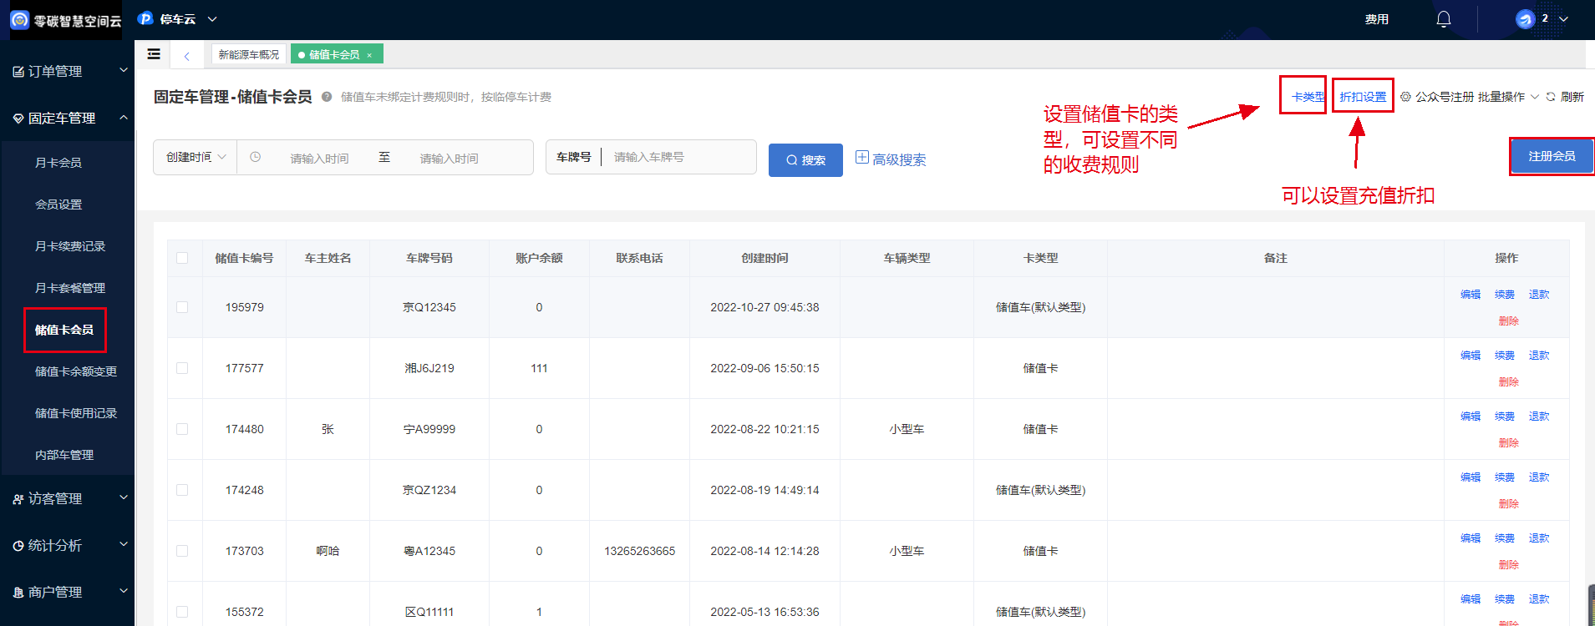The image size is (1595, 626).
Task: Open the 卡类型 link
Action: [1308, 97]
